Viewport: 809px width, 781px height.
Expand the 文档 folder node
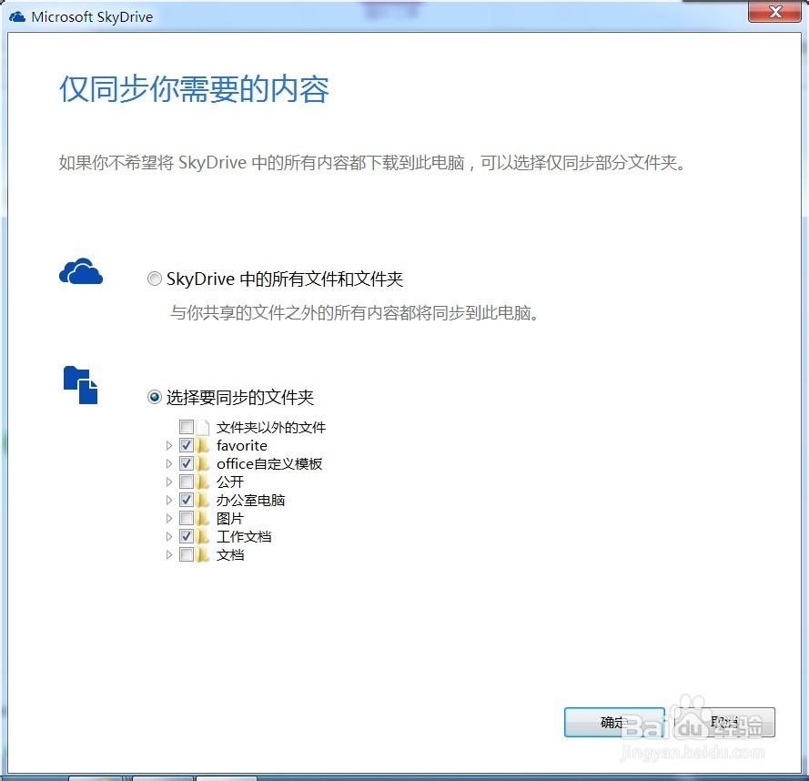tap(168, 555)
